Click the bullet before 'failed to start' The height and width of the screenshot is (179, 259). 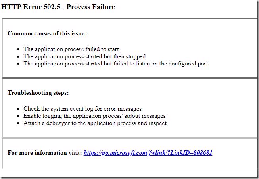click(18, 50)
